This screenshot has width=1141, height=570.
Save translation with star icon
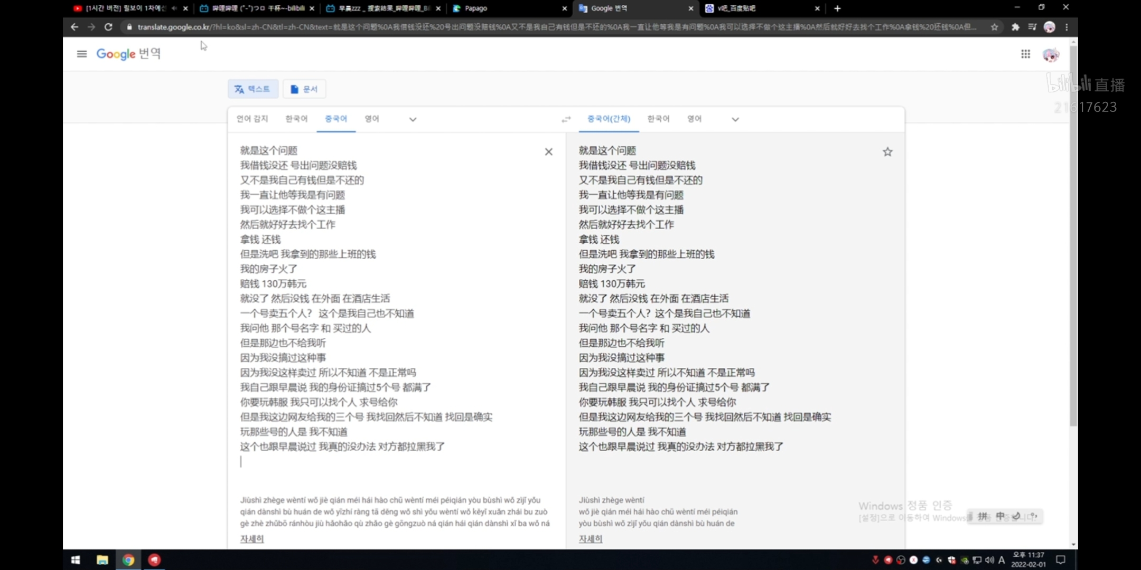pos(887,152)
